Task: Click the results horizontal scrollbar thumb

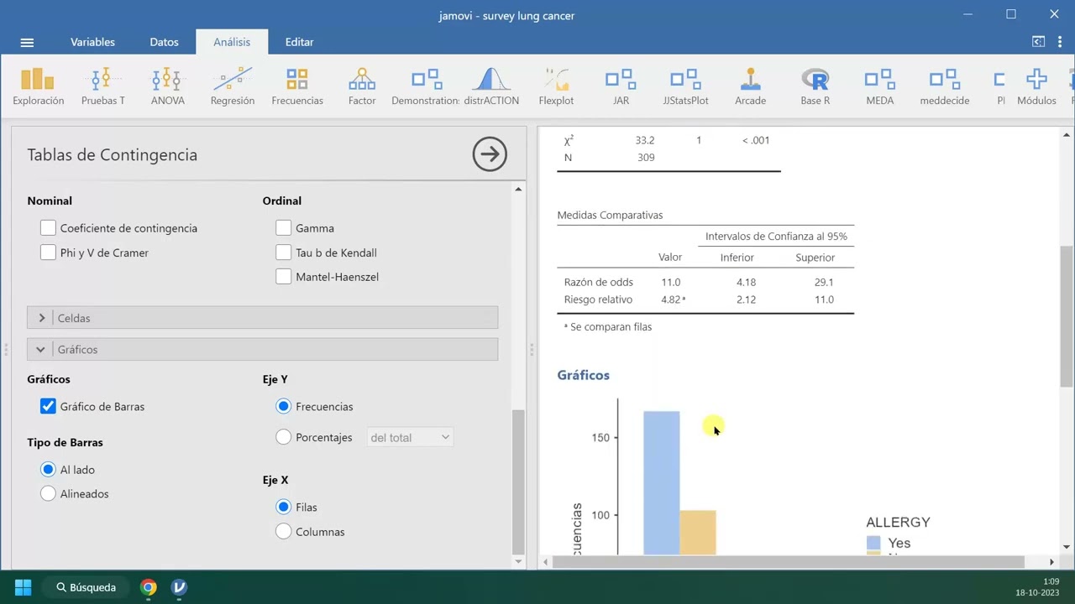Action: 788,562
